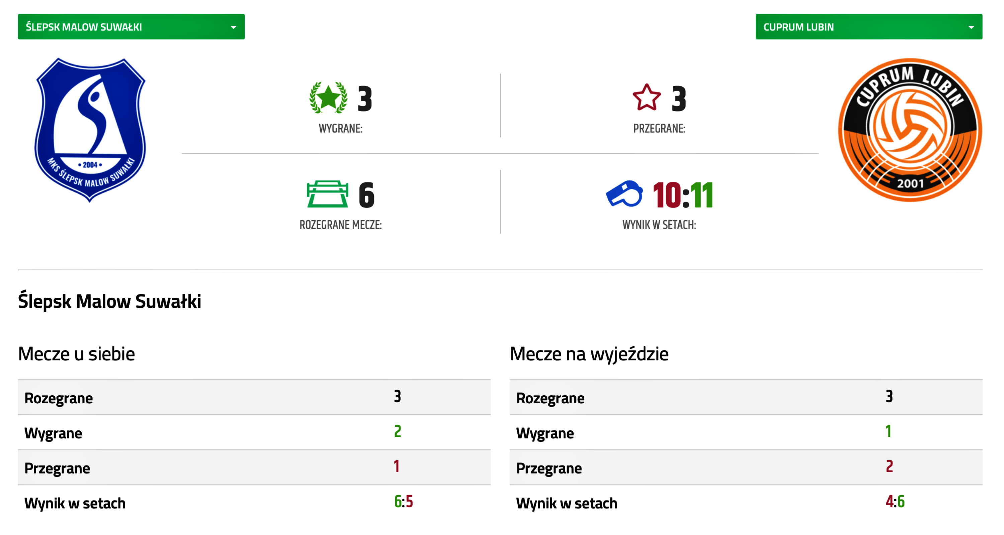Screen dimensions: 1004x535
Task: Click the green volleyball net icon
Action: click(327, 194)
